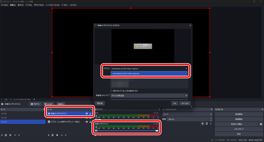Click the 仮想カメラ開始 button
The width and height of the screenshot is (264, 142).
236,124
